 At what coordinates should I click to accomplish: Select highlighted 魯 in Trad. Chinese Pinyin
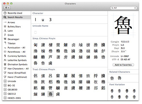point(51,94)
